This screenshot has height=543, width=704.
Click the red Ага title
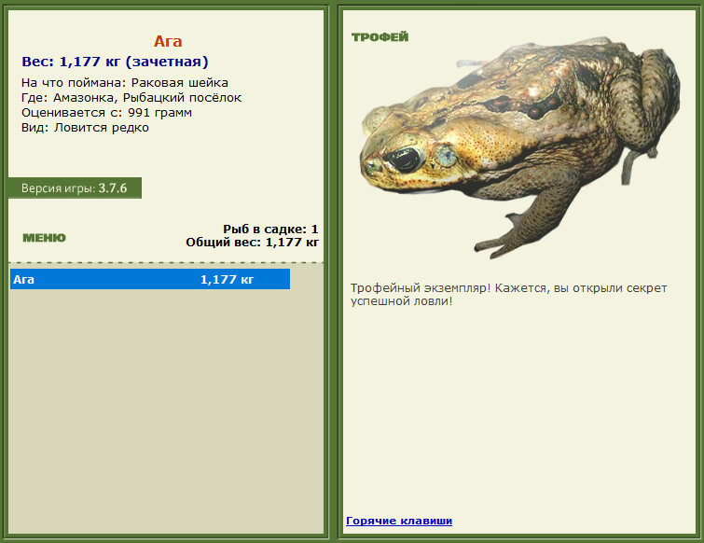[x=168, y=41]
